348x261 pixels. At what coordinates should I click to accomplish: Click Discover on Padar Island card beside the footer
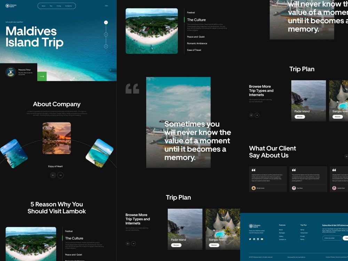tap(176, 245)
